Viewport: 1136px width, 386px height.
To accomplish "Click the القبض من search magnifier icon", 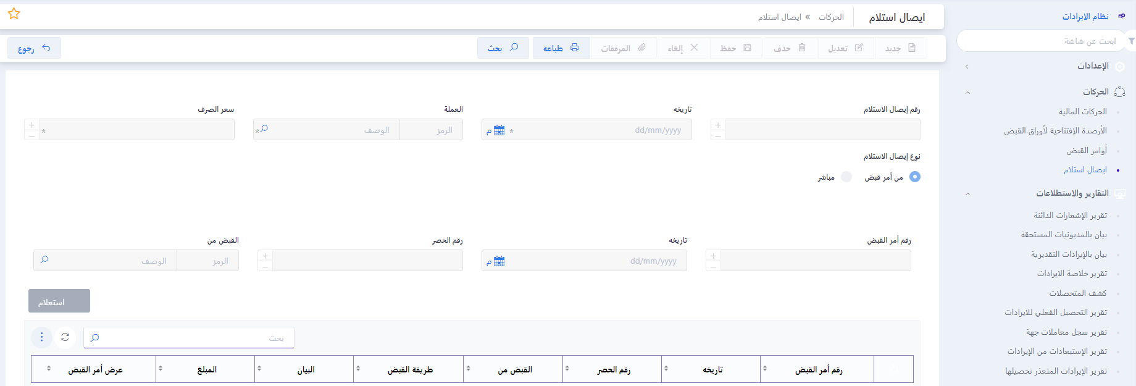I will (44, 259).
